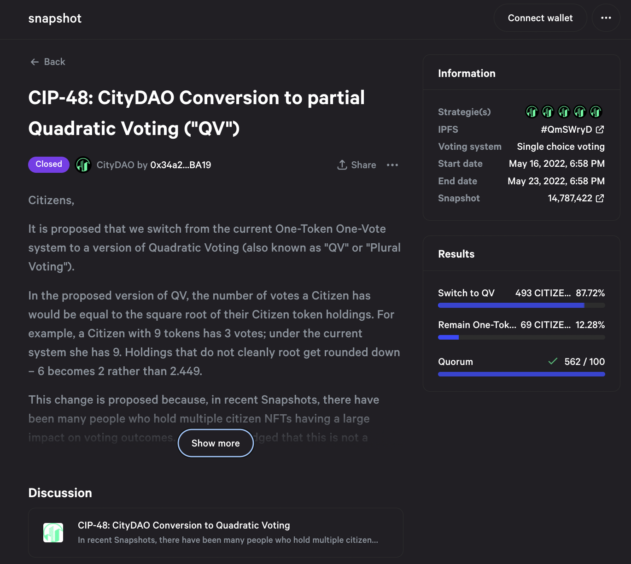The width and height of the screenshot is (631, 564).
Task: Click the end date 'May 23, 2022, 6:58 PM'
Action: [556, 181]
